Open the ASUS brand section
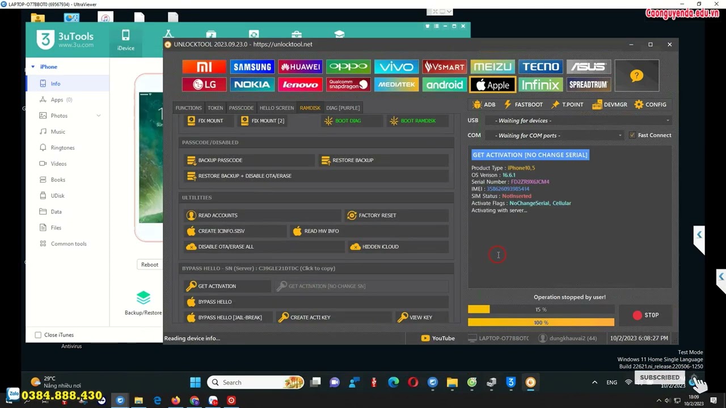Image resolution: width=726 pixels, height=408 pixels. click(588, 67)
